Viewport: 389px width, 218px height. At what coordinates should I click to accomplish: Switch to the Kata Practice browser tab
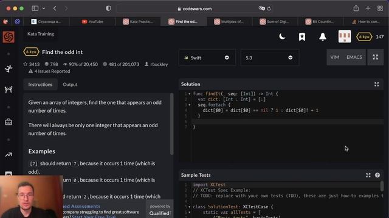138,22
